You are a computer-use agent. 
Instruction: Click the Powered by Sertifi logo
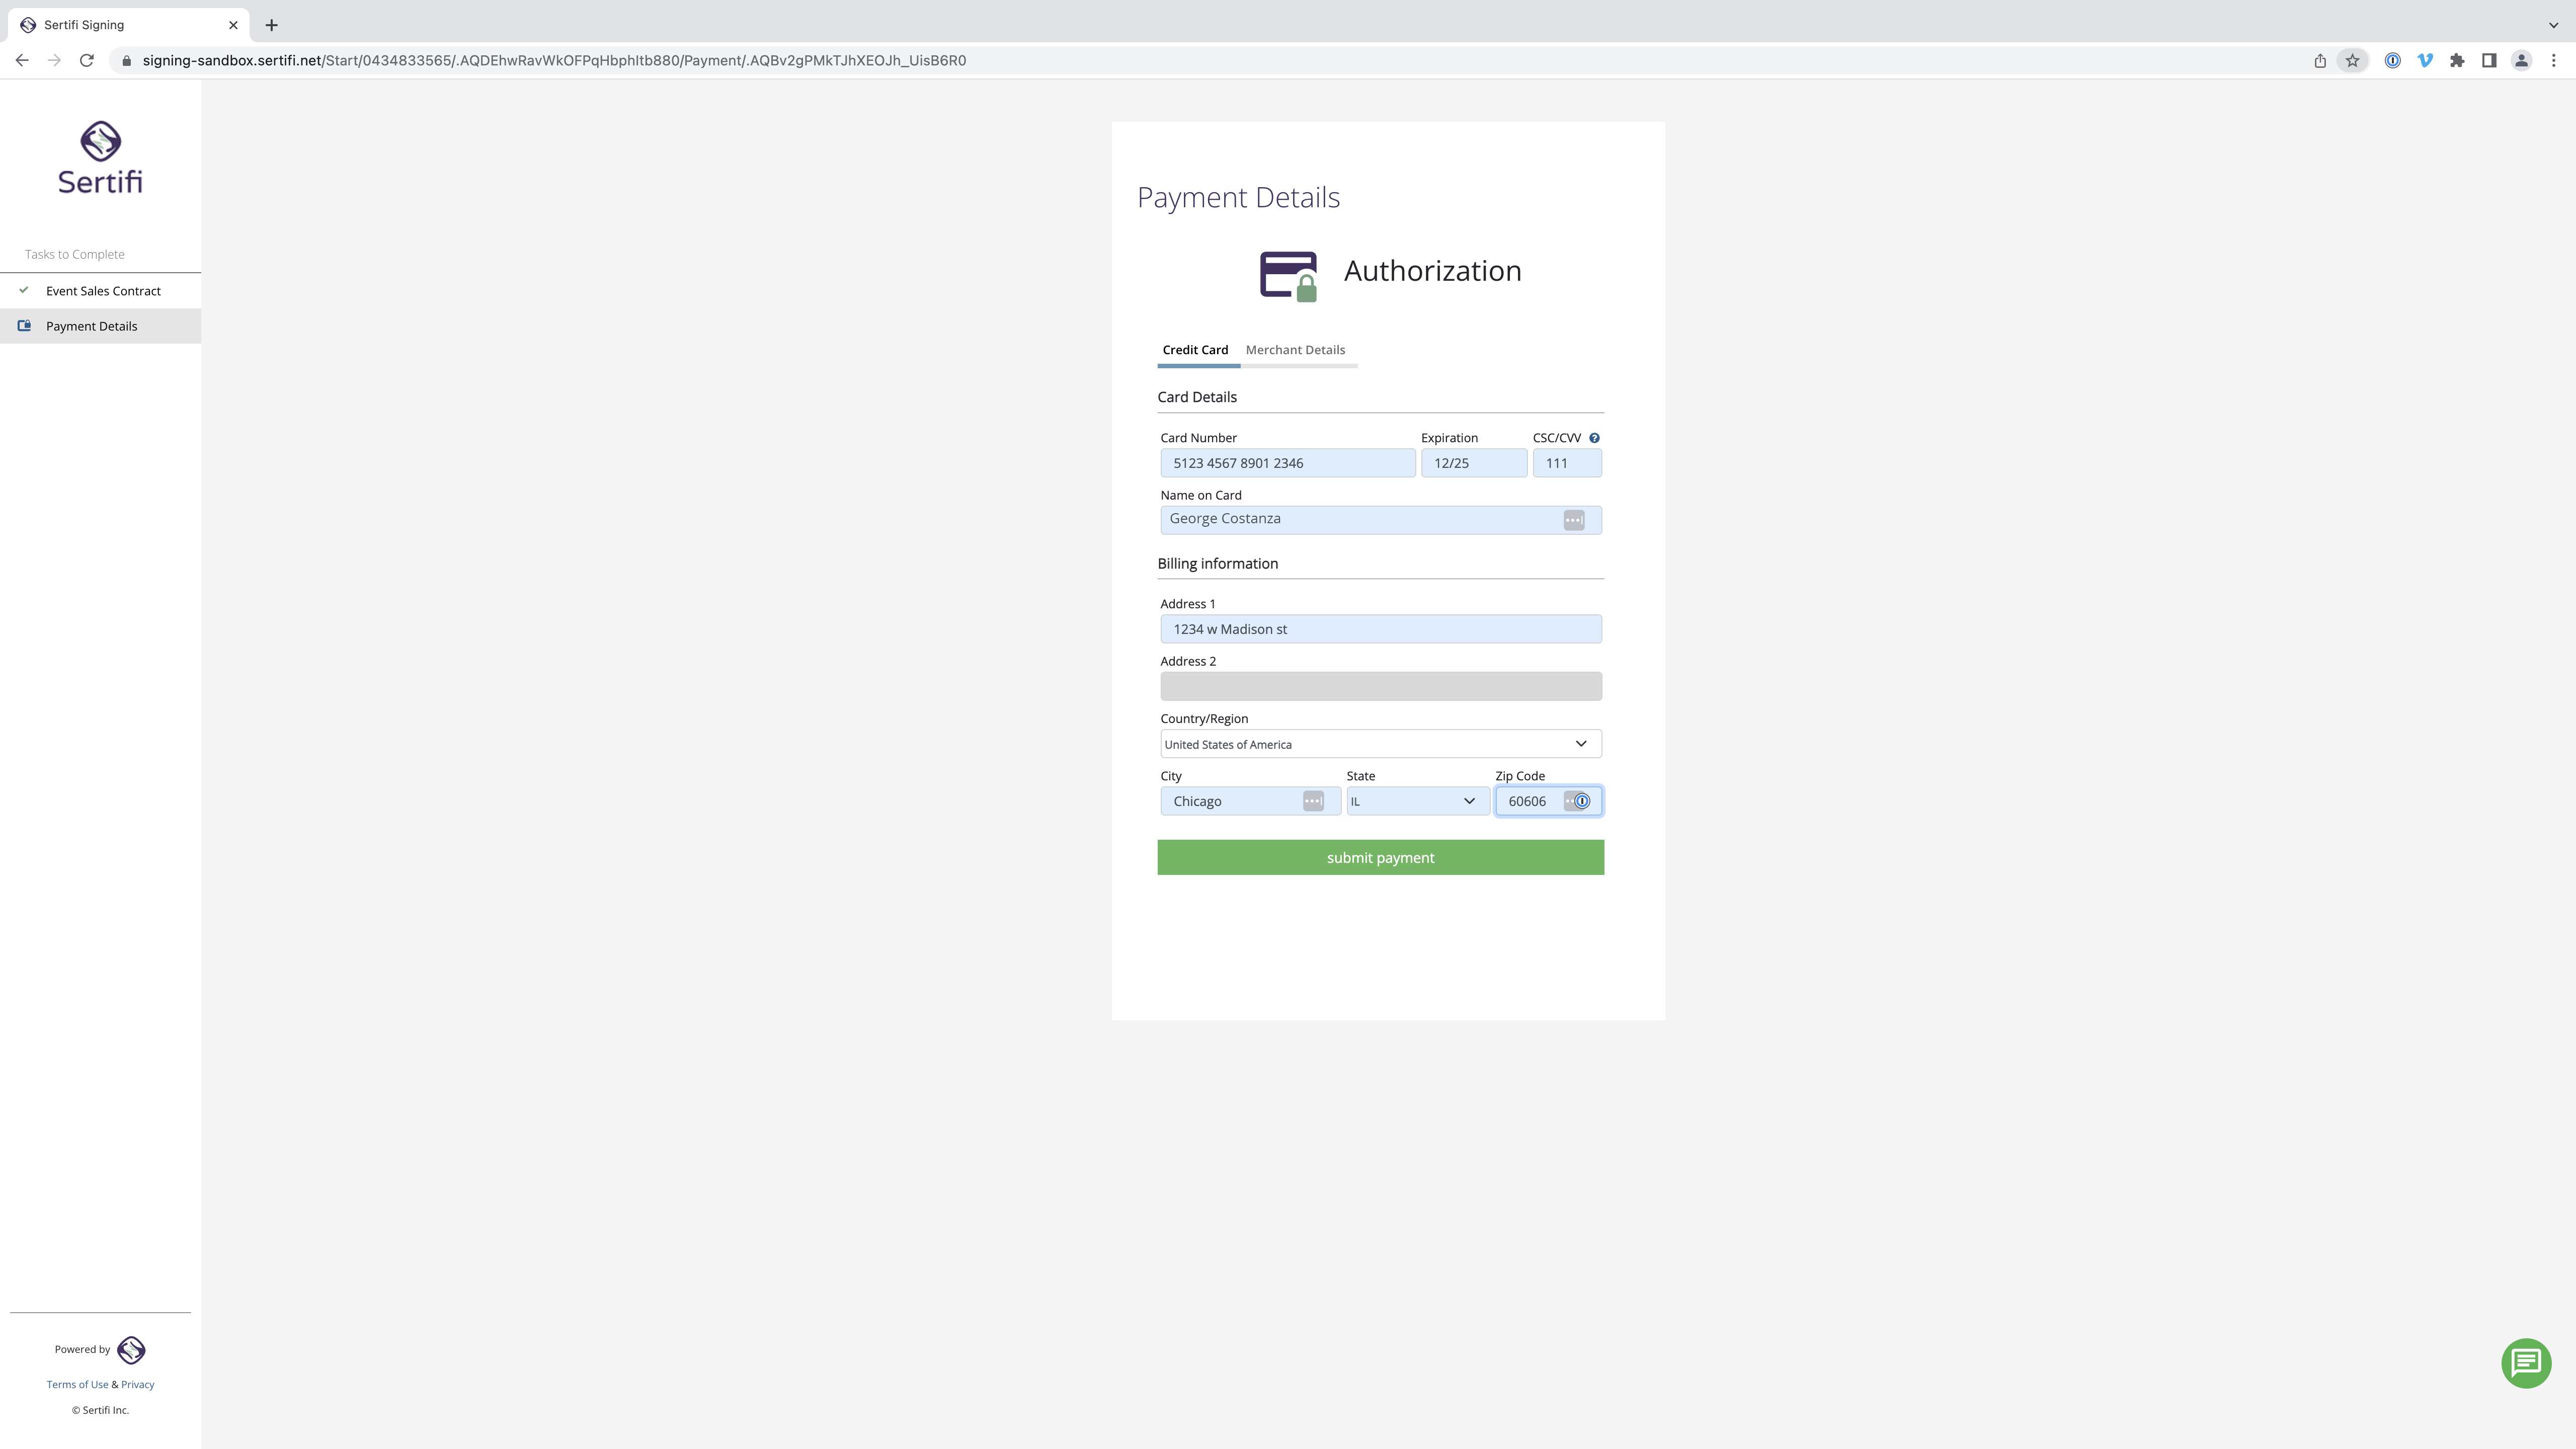pos(131,1350)
